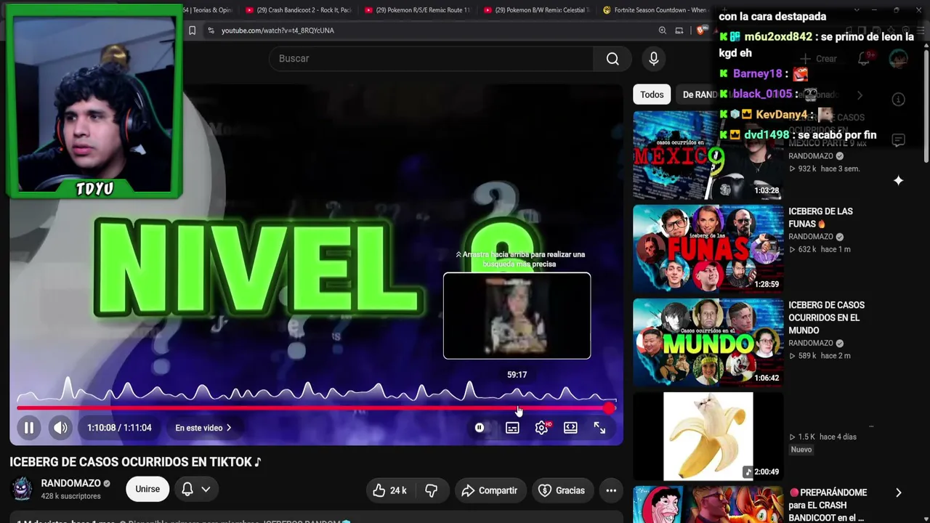
Task: Start voice search with microphone
Action: pos(654,58)
